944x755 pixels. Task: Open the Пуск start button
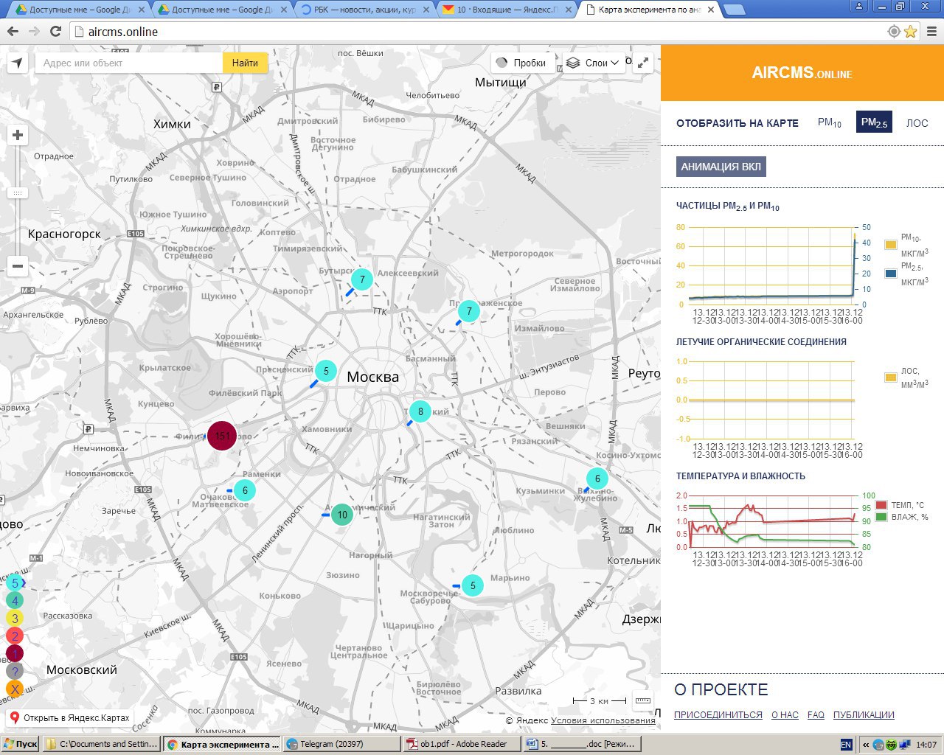click(20, 744)
